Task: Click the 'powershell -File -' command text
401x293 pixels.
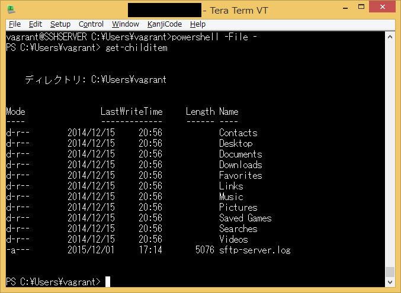Action: coord(214,37)
